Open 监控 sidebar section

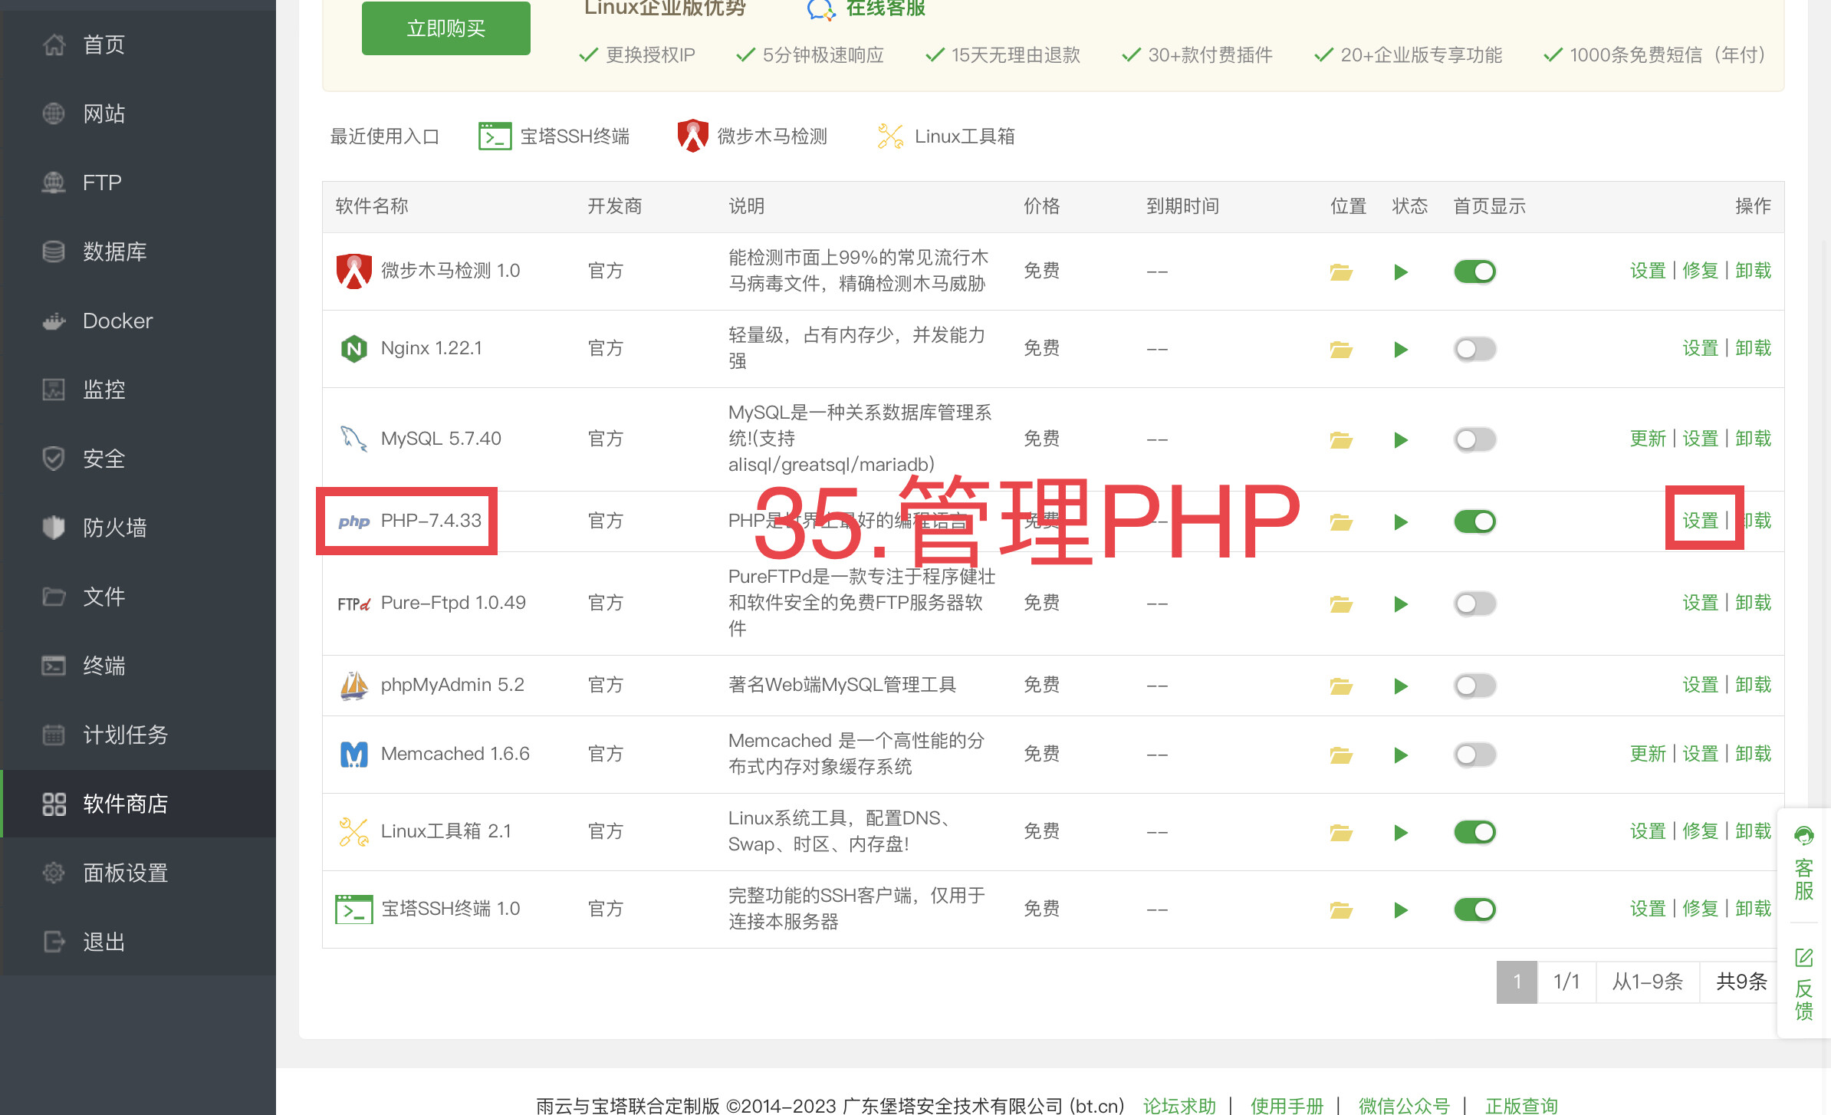138,390
